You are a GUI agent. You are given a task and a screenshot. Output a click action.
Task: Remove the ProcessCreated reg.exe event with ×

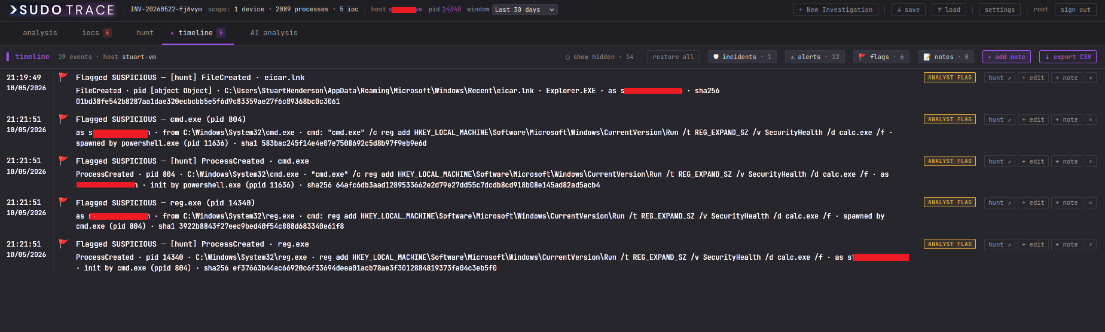tap(1091, 244)
